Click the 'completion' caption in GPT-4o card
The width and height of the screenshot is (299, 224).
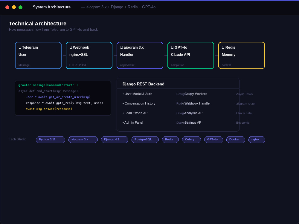point(178,65)
